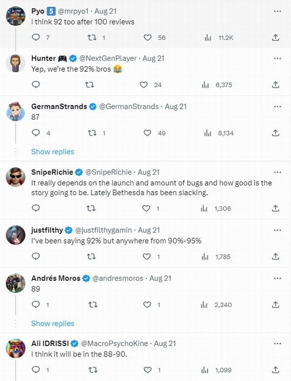View analytics for Hunter's 6,375 views

click(x=205, y=85)
